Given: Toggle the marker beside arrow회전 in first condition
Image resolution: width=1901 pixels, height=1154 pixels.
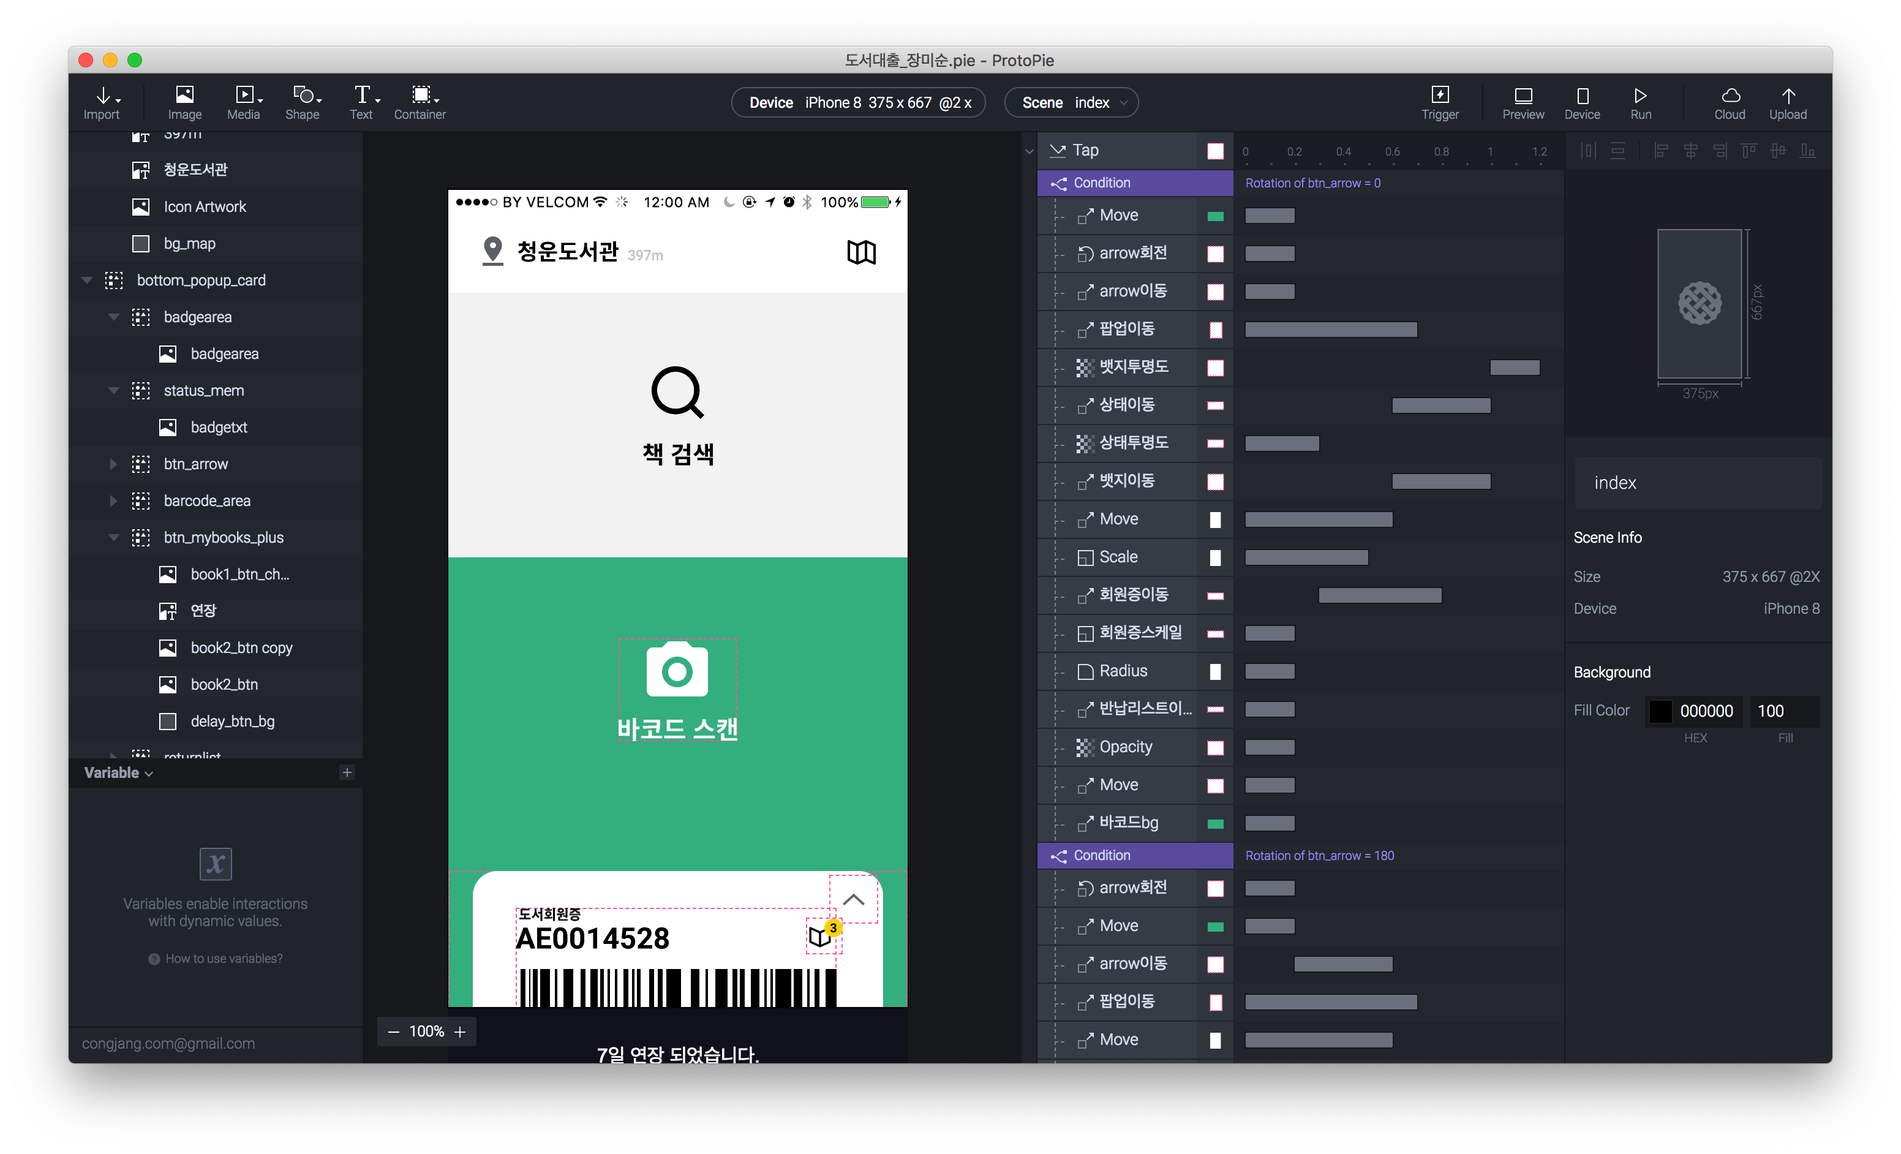Looking at the screenshot, I should pos(1215,254).
